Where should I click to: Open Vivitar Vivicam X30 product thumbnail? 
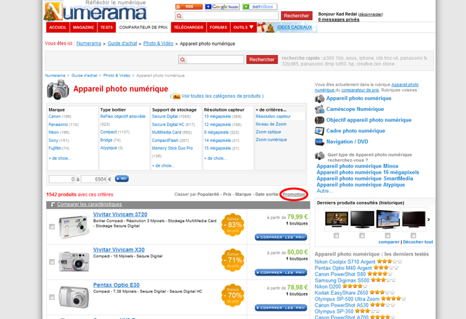tap(75, 261)
